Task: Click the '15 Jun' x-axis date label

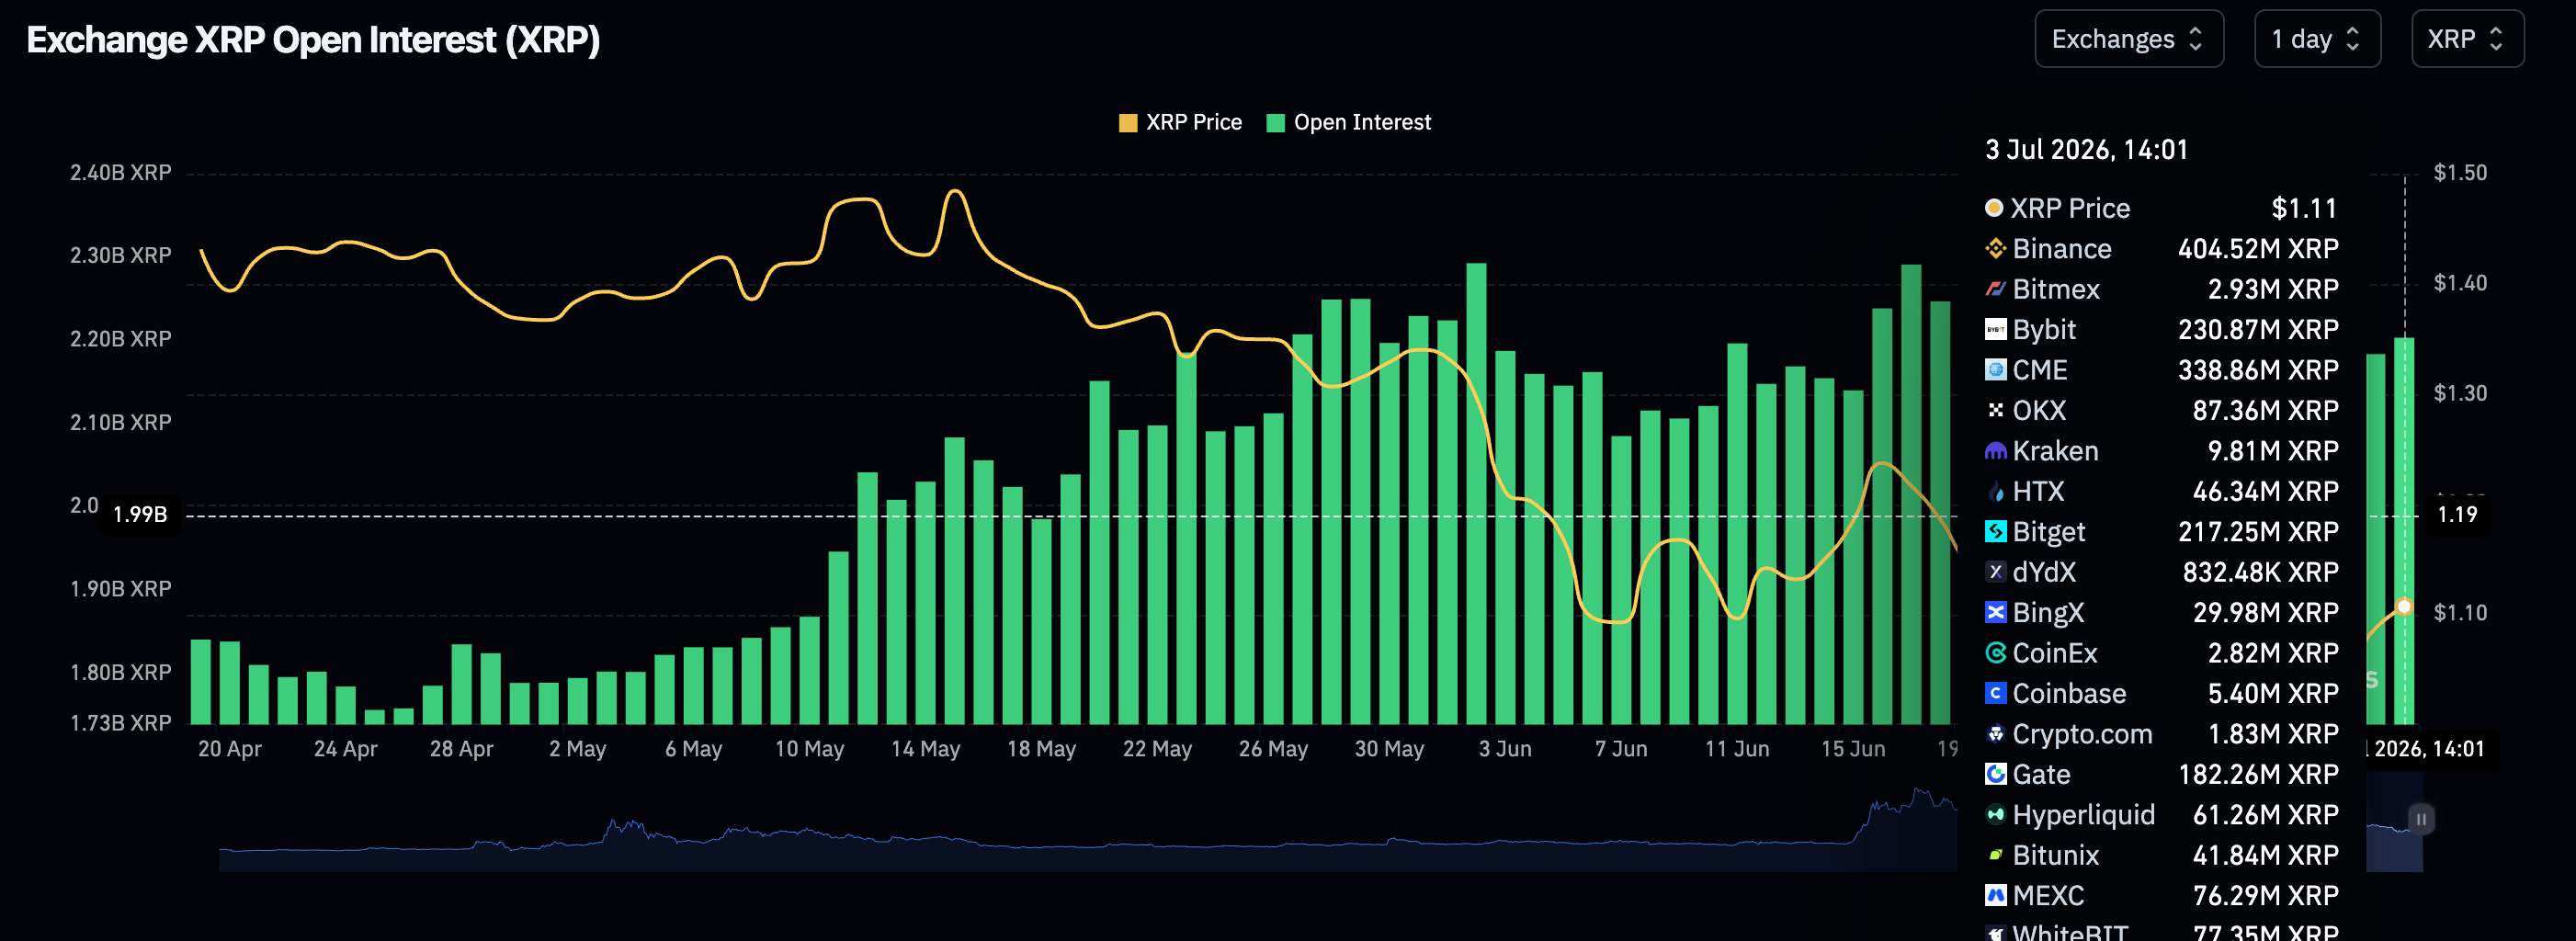Action: click(1853, 749)
